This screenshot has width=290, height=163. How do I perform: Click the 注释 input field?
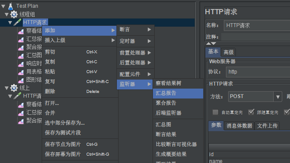tap(256, 37)
